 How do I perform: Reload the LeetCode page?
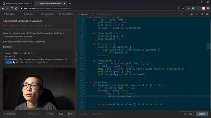coord(12,8)
